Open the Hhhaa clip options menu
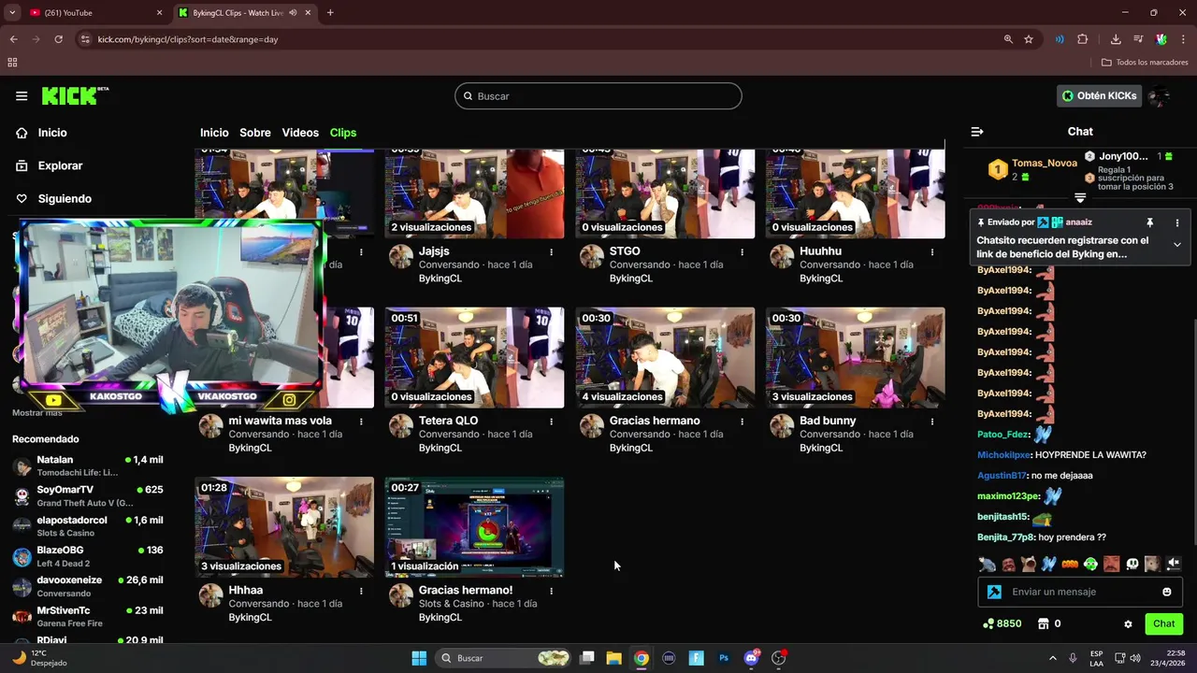Screen dimensions: 1197x673 [x=361, y=591]
